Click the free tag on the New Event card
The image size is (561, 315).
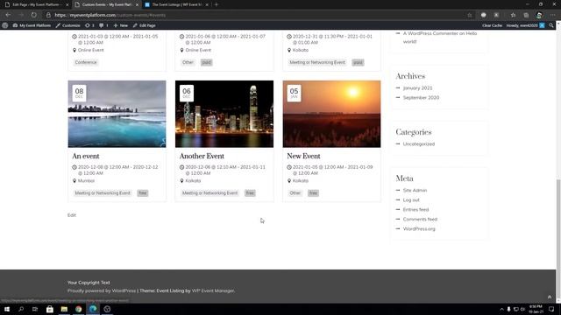pyautogui.click(x=314, y=192)
